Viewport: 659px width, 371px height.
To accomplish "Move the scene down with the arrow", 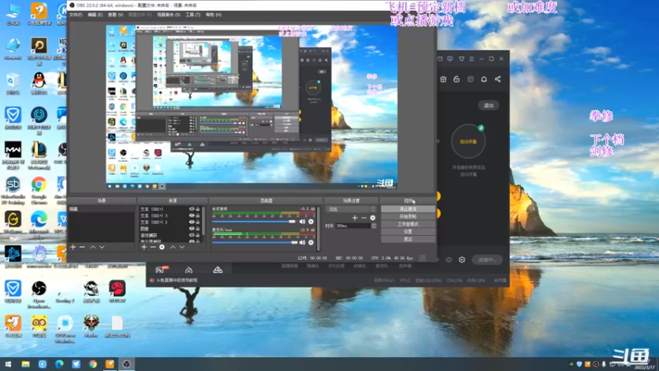I will [x=101, y=247].
